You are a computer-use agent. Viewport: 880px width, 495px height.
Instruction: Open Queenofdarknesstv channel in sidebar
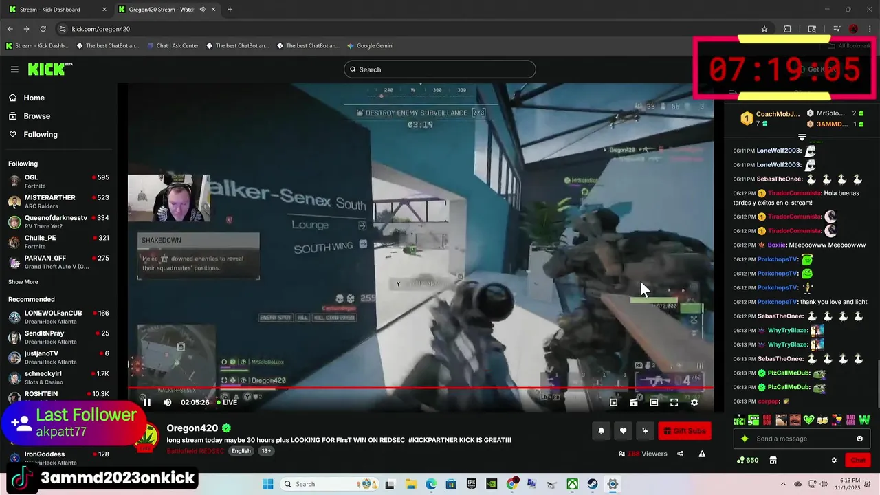[58, 221]
